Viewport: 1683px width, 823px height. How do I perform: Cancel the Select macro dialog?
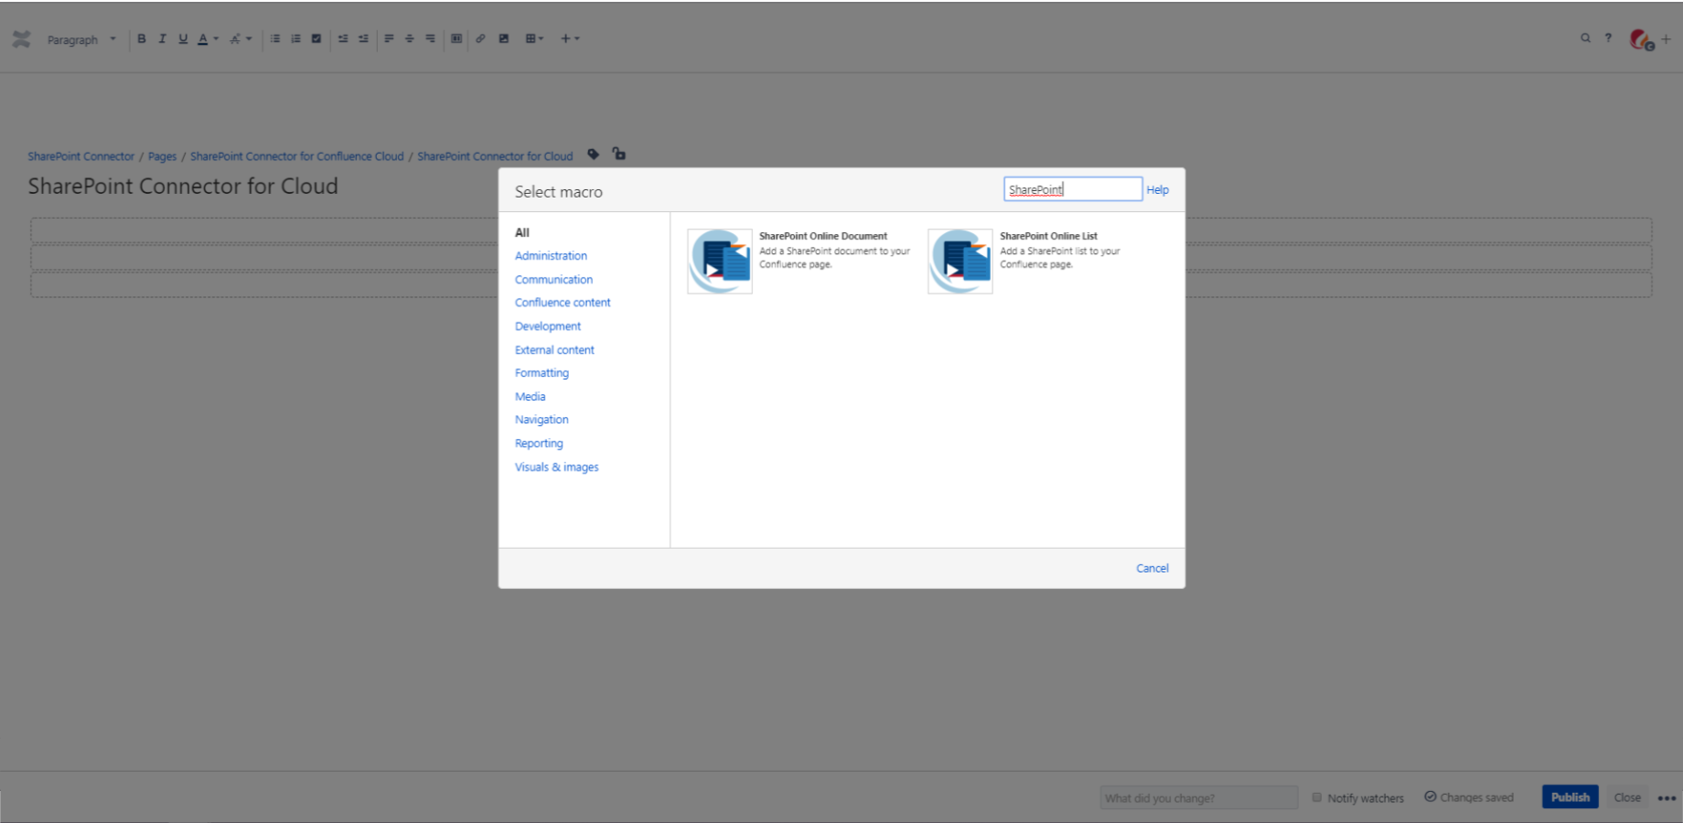(1152, 568)
